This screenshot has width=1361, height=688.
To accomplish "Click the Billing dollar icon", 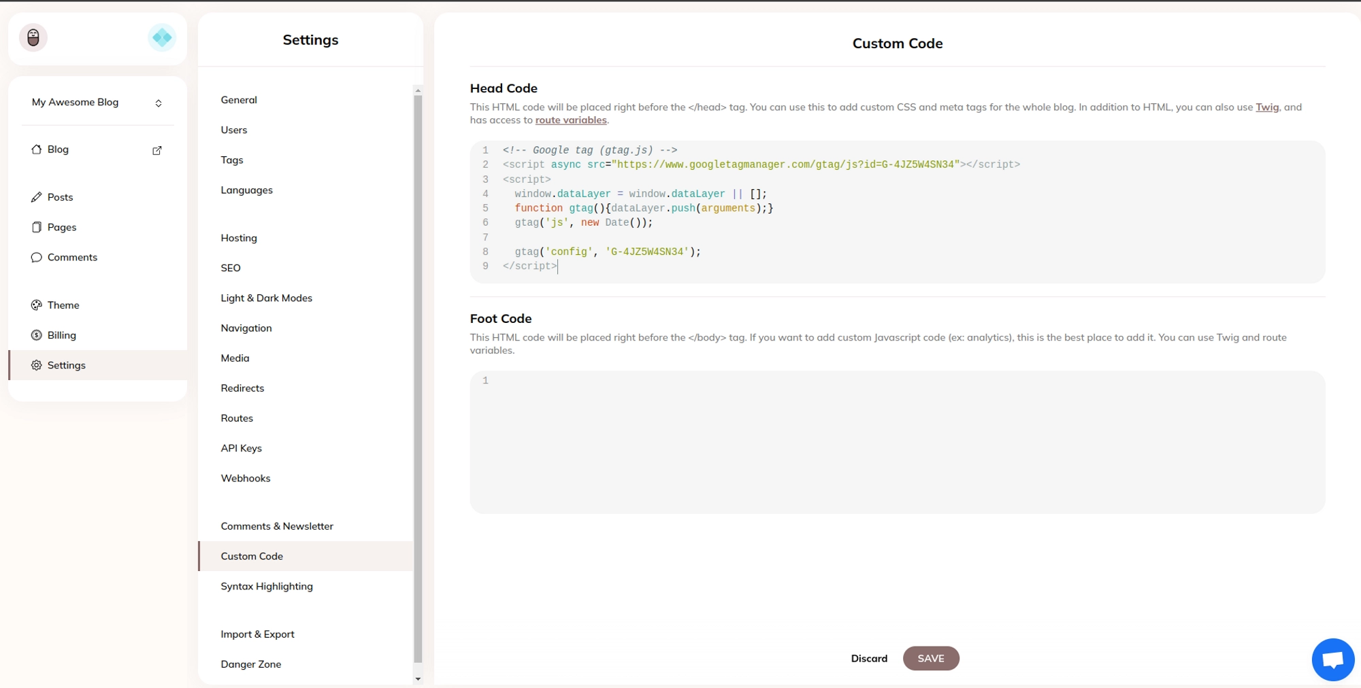I will tap(37, 335).
